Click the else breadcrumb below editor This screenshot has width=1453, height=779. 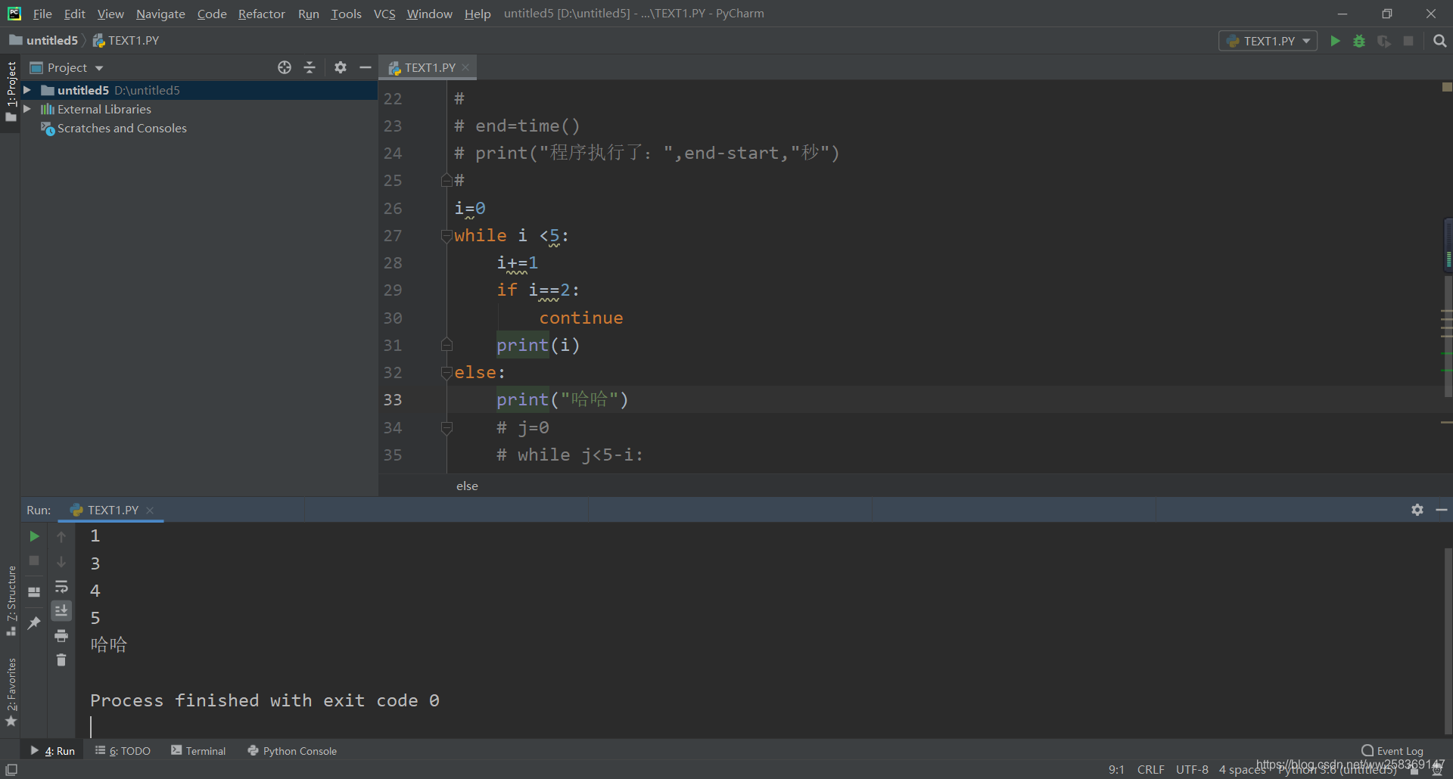pos(467,486)
